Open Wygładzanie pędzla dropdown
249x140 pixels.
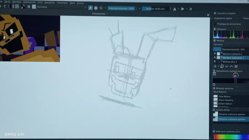coord(246,19)
